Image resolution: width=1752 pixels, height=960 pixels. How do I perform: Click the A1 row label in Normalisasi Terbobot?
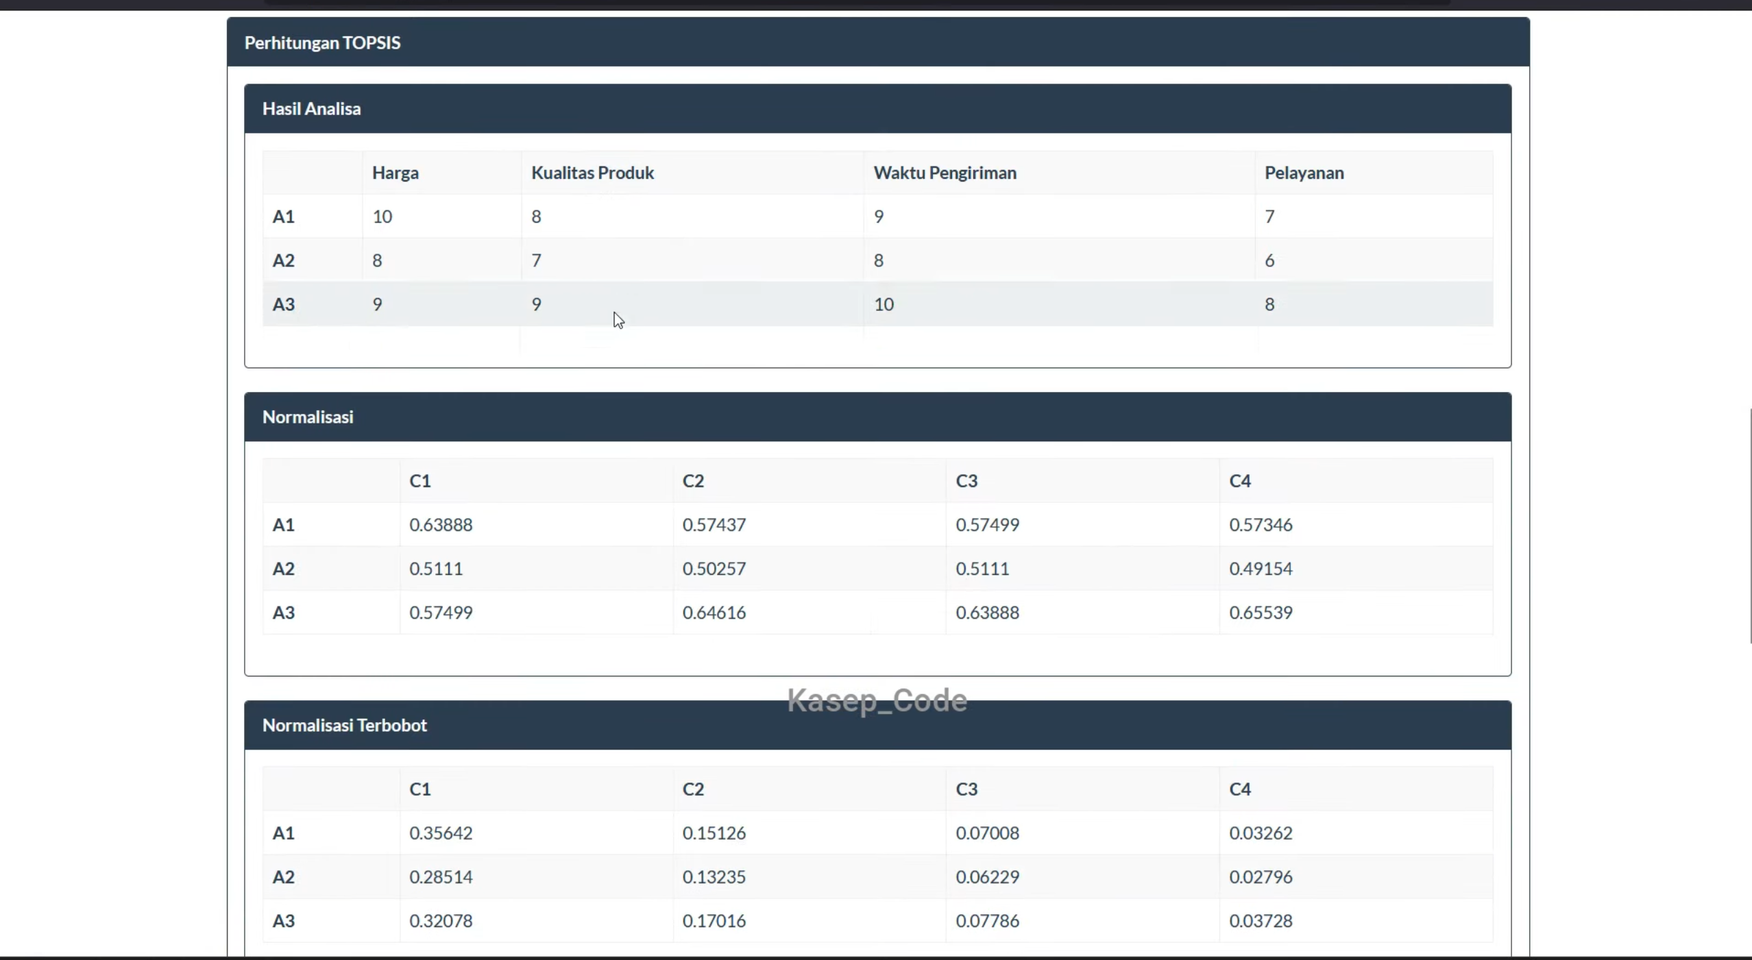point(283,833)
